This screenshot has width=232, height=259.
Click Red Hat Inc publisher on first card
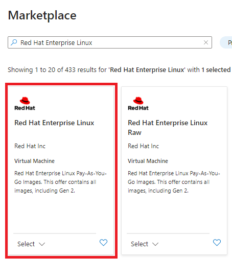point(30,146)
